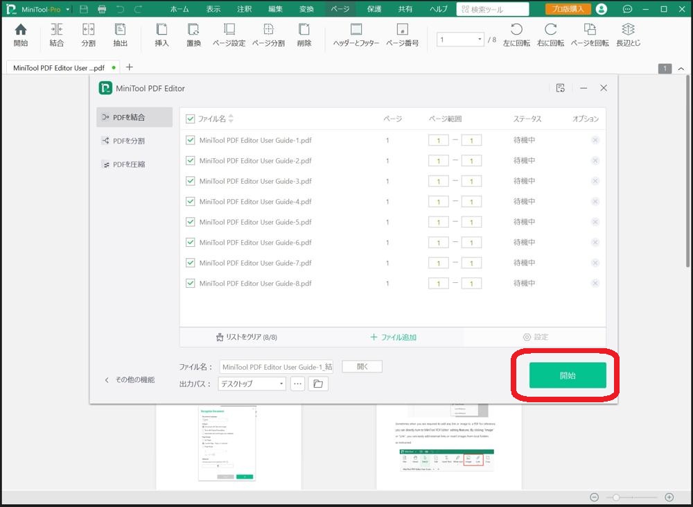Open the output folder icon
693x507 pixels.
318,384
